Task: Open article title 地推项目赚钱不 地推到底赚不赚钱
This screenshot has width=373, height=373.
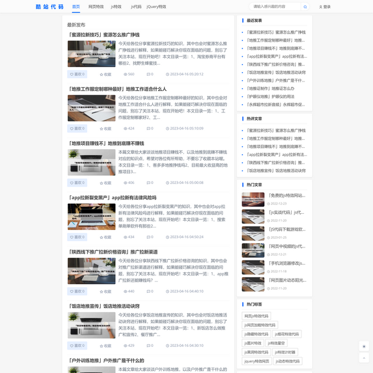Action: click(x=106, y=143)
